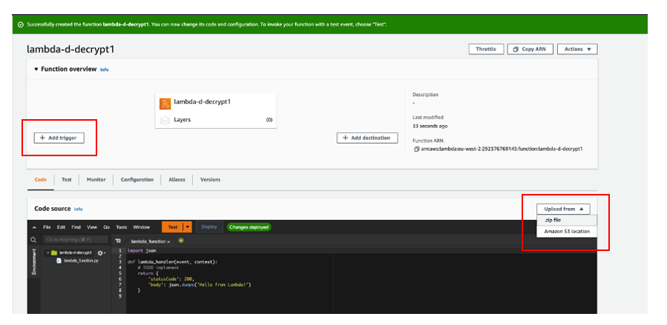Click the 'Hello from Lambda!' body line
Viewport: 667px width, 325px height.
click(x=200, y=285)
